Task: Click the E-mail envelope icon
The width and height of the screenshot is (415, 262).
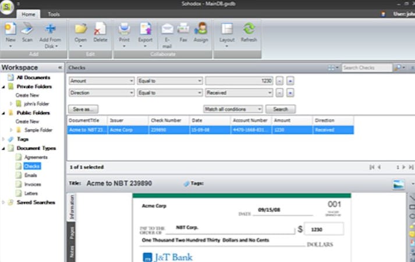Action: pos(167,29)
